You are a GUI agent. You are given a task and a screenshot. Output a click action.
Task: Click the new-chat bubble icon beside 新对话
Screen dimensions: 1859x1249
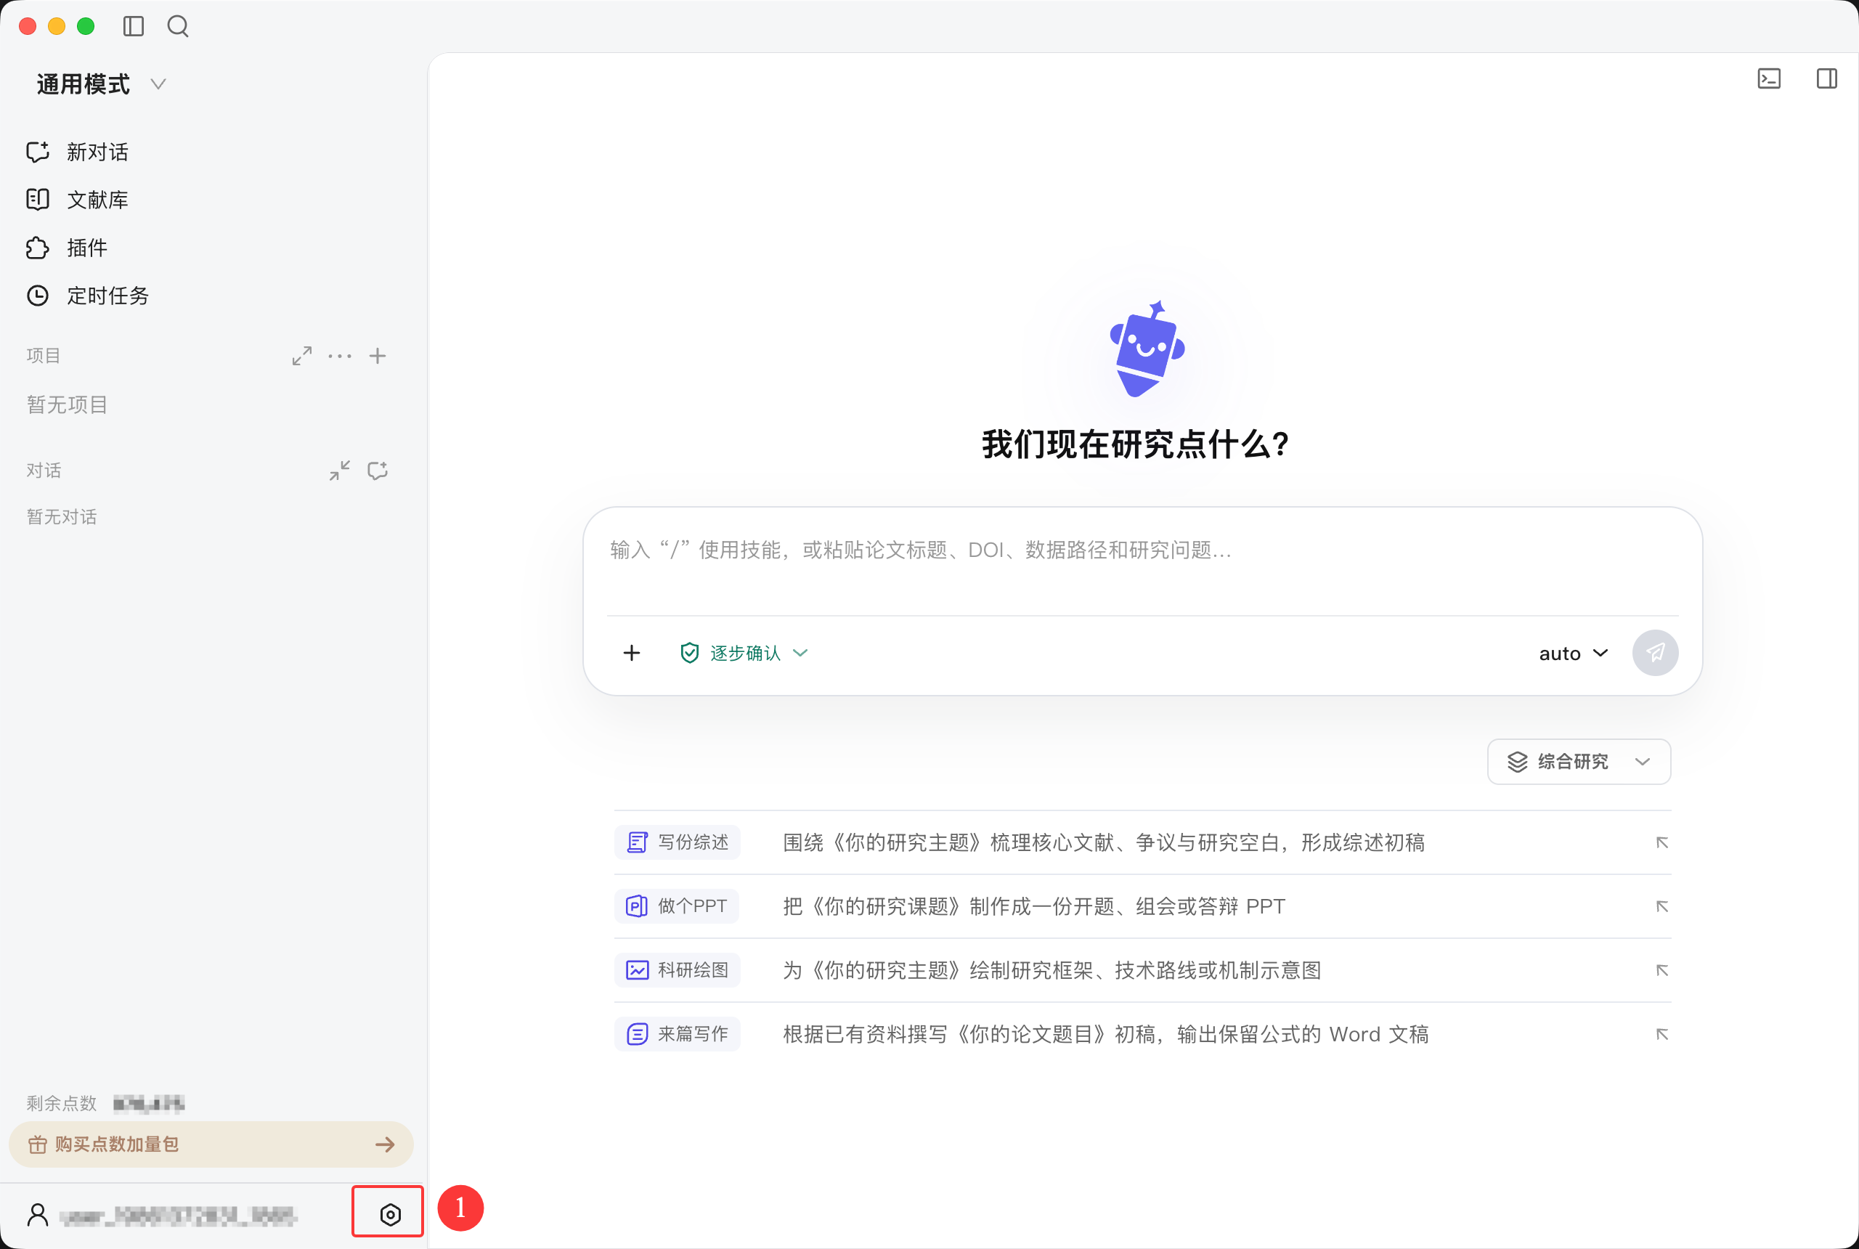click(38, 152)
